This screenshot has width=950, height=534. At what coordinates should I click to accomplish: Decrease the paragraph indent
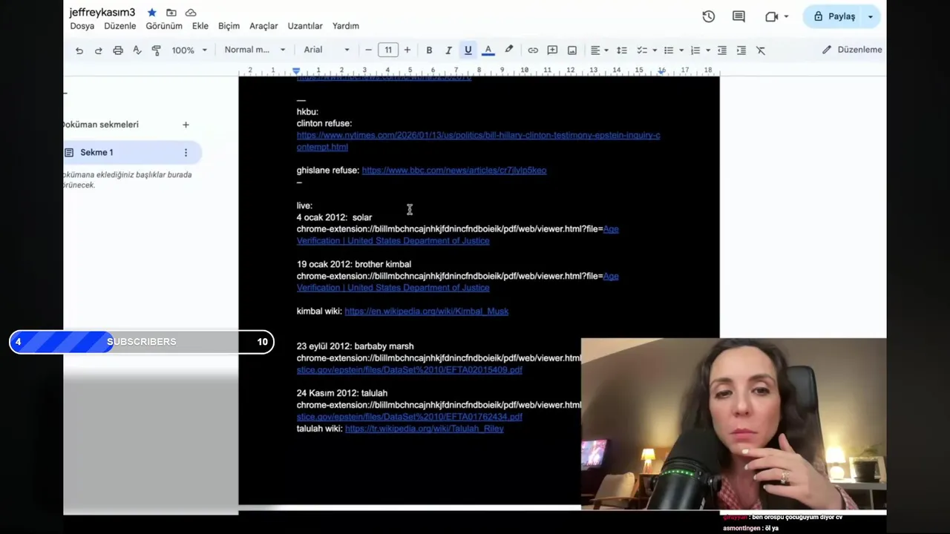(722, 50)
